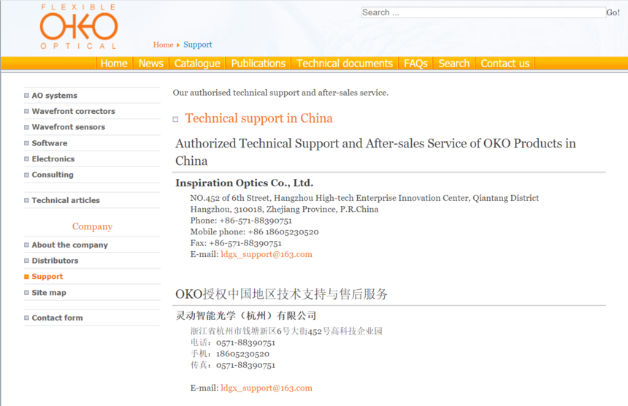
Task: Click the bullet icon next to Contact form
Action: pos(26,318)
